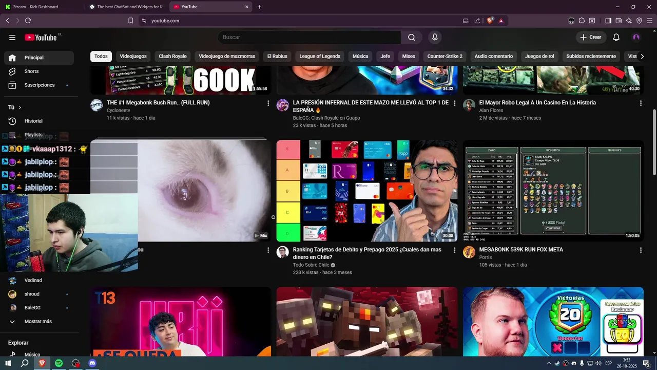Open the Windows Start menu
Screen dimensions: 657x370
coord(8,363)
